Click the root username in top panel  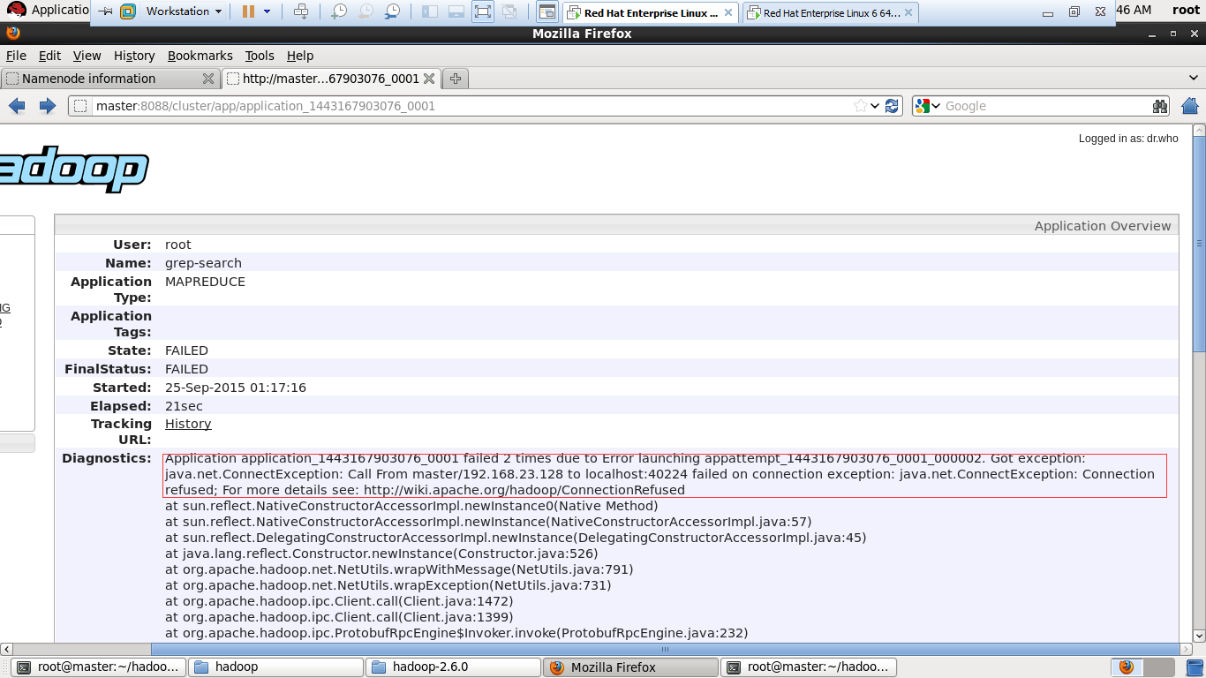1186,10
